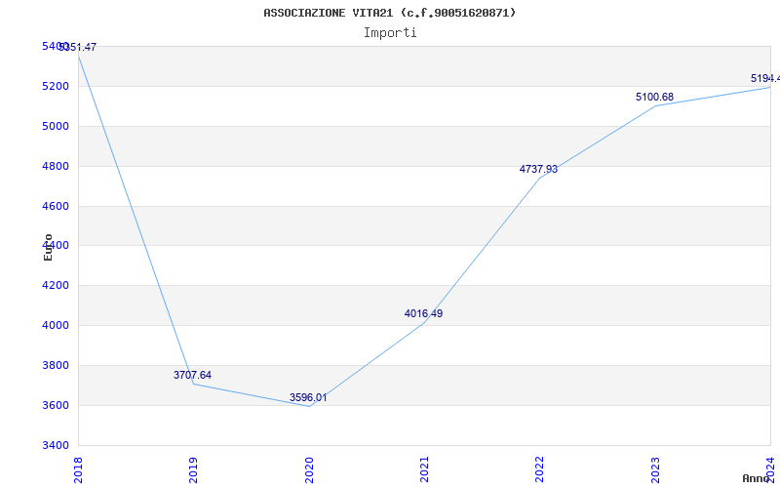Click the 4000 y-axis tick label
The width and height of the screenshot is (780, 488).
coord(56,326)
